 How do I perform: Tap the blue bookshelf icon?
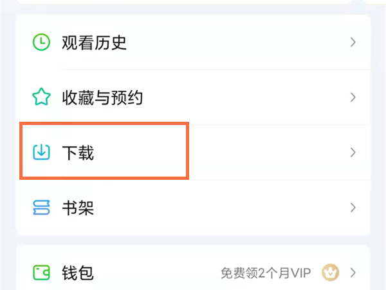(41, 208)
